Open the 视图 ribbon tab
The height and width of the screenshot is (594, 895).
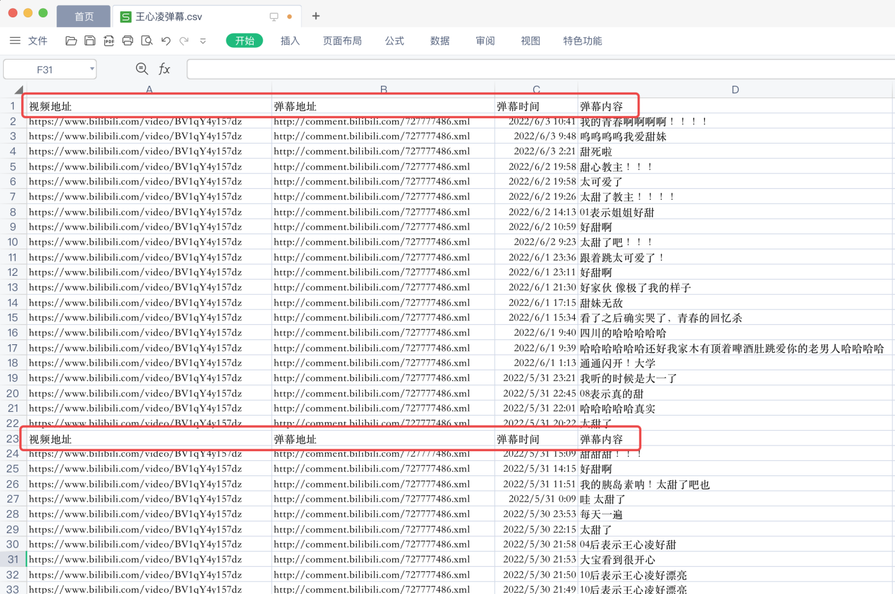point(531,41)
